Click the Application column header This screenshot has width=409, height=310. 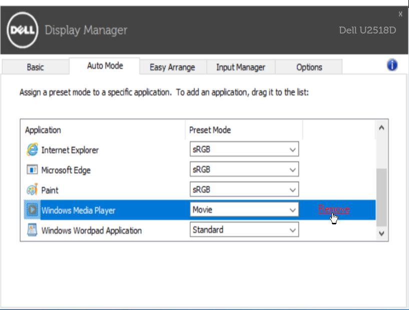[x=43, y=130]
